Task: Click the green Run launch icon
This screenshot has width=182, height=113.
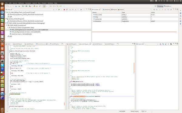Action: tap(26, 6)
